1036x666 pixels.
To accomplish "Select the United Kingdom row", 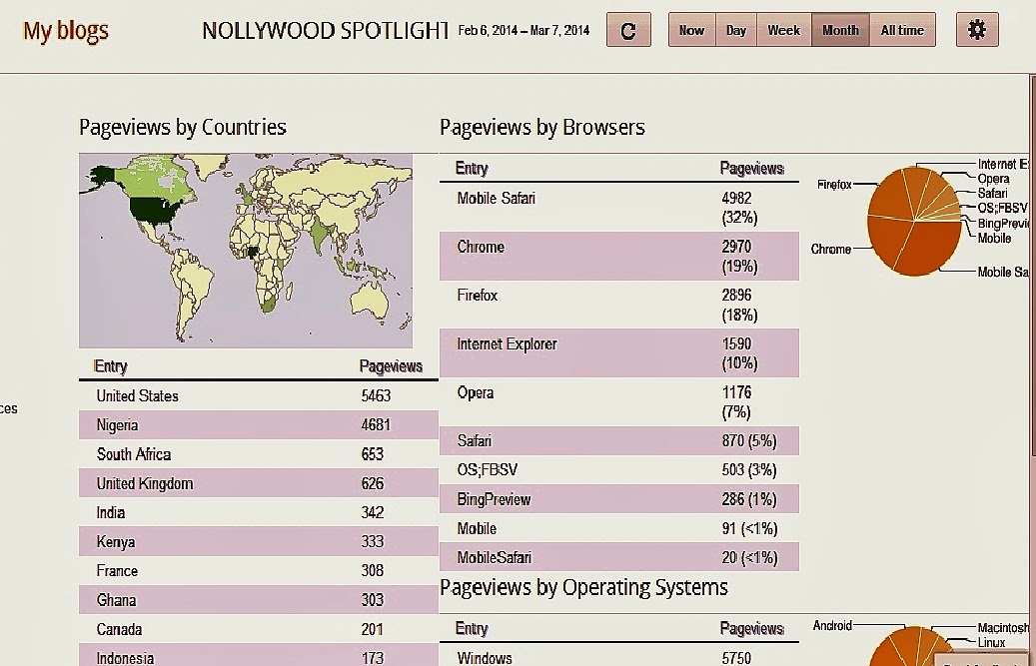I will (259, 483).
